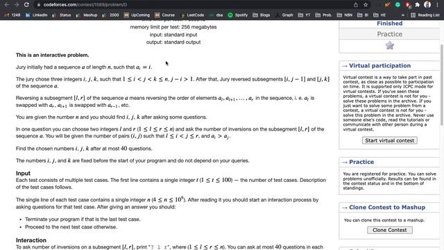Reload the Codeforces page
Screen dimensions: 444x250
[x=26, y=5]
